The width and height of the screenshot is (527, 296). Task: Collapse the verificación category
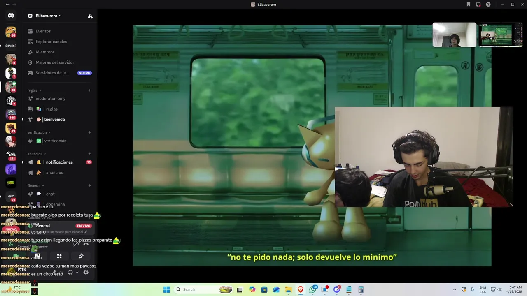click(39, 132)
